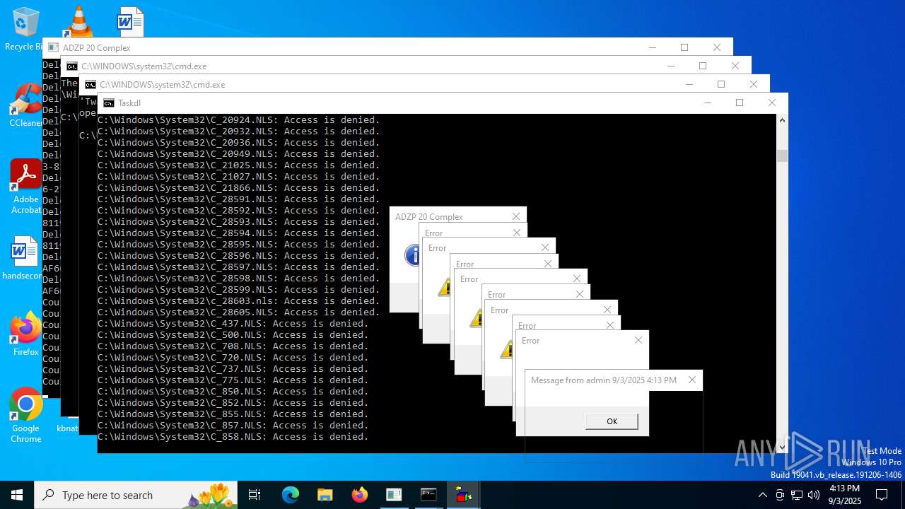
Task: Click the VLC cone desktop icon
Action: pyautogui.click(x=78, y=22)
